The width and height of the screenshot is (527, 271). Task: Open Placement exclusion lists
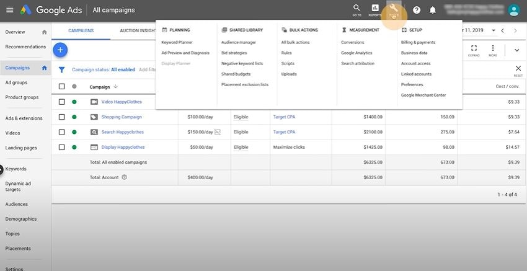(x=245, y=84)
